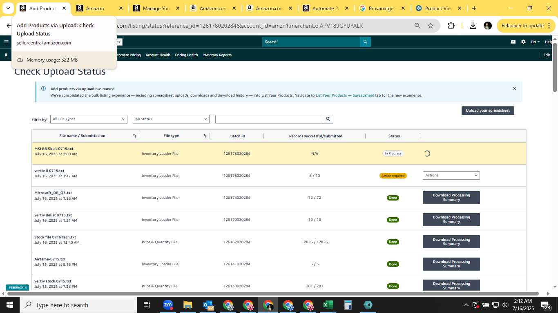Go back with the browser back arrow
Viewport: 558px width, 313px height.
(9, 26)
